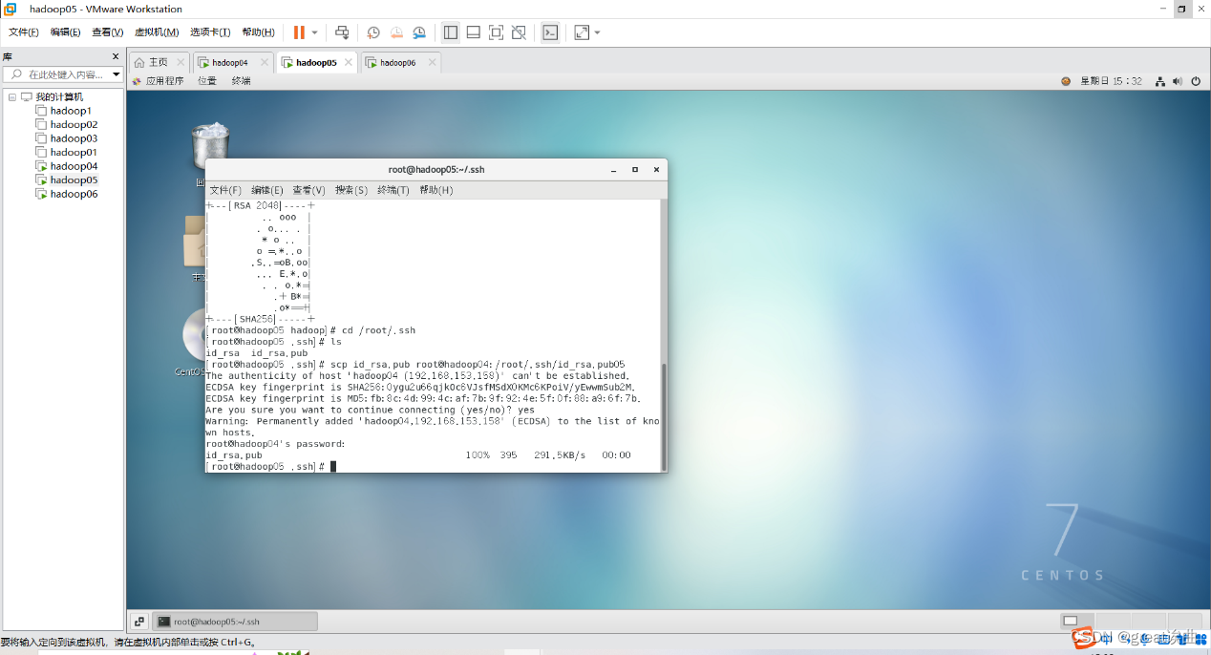
Task: Open terminal 帮助(H) menu
Action: click(436, 190)
